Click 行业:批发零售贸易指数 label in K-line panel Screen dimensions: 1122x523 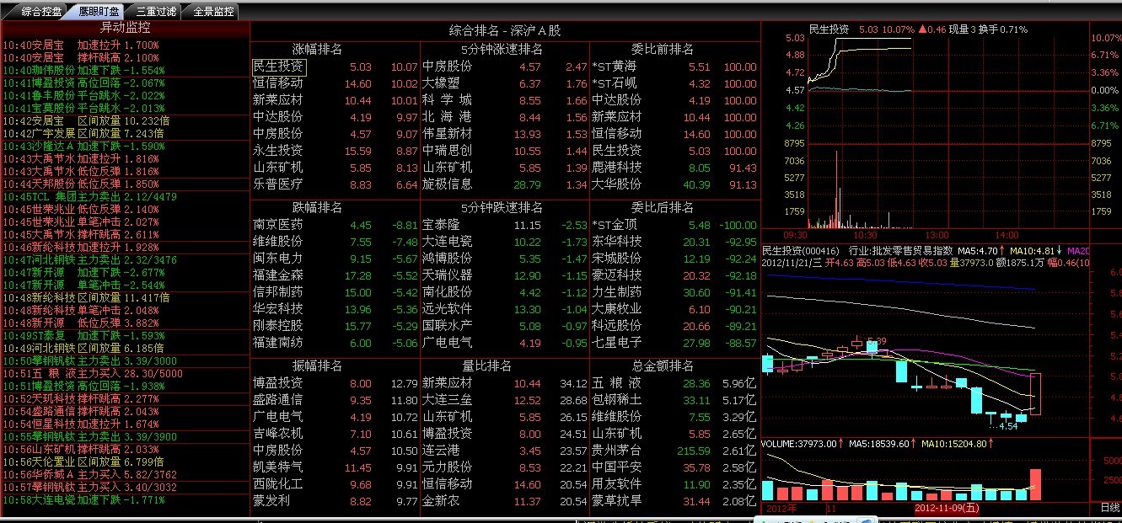(900, 250)
